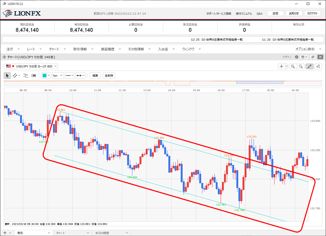Click the chart overview range slider box
This screenshot has width=326, height=236.
(260, 82)
